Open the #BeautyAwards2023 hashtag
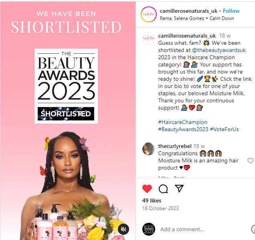Screen dimensions: 255x240 (183, 129)
